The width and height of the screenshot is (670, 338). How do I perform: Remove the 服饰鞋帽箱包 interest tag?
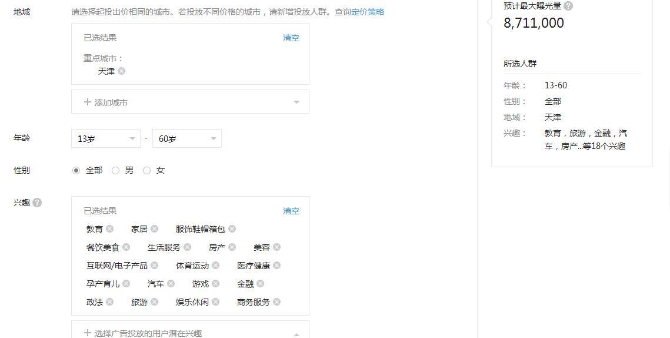232,229
